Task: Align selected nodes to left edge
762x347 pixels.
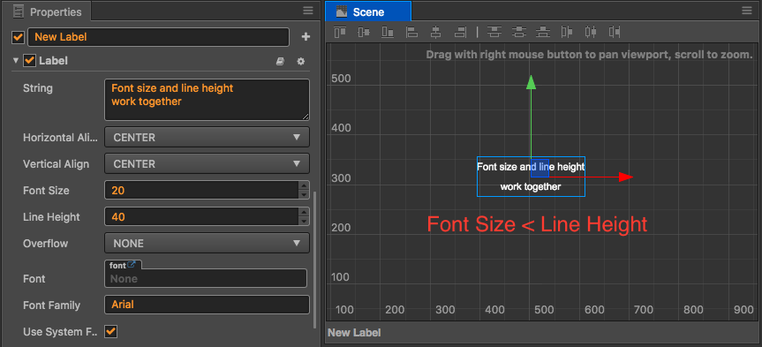Action: pos(412,32)
